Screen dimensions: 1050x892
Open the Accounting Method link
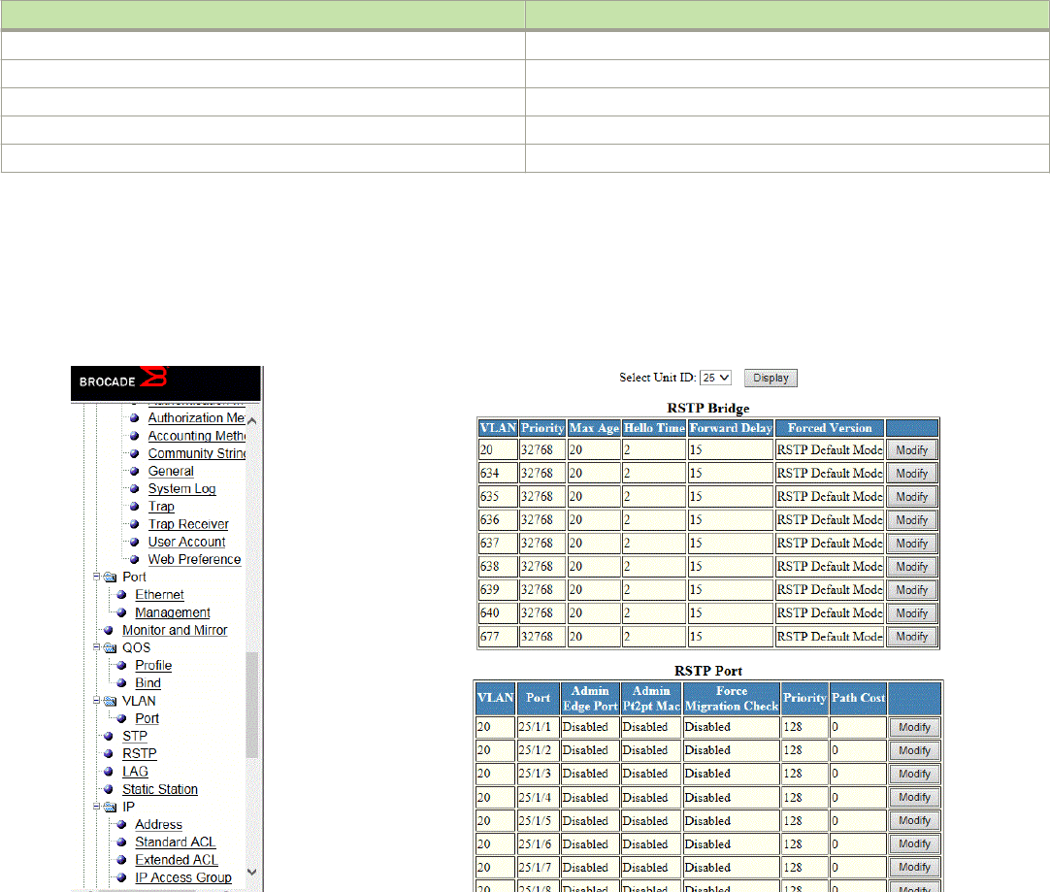click(x=197, y=436)
